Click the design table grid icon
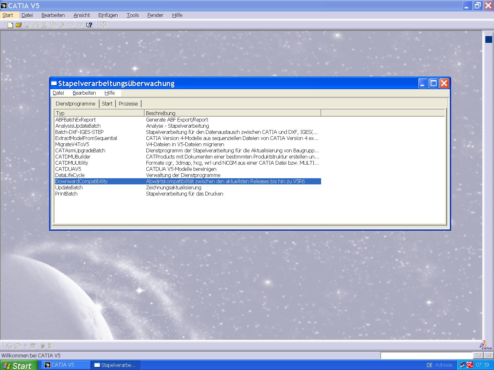The image size is (494, 370). tap(33, 346)
